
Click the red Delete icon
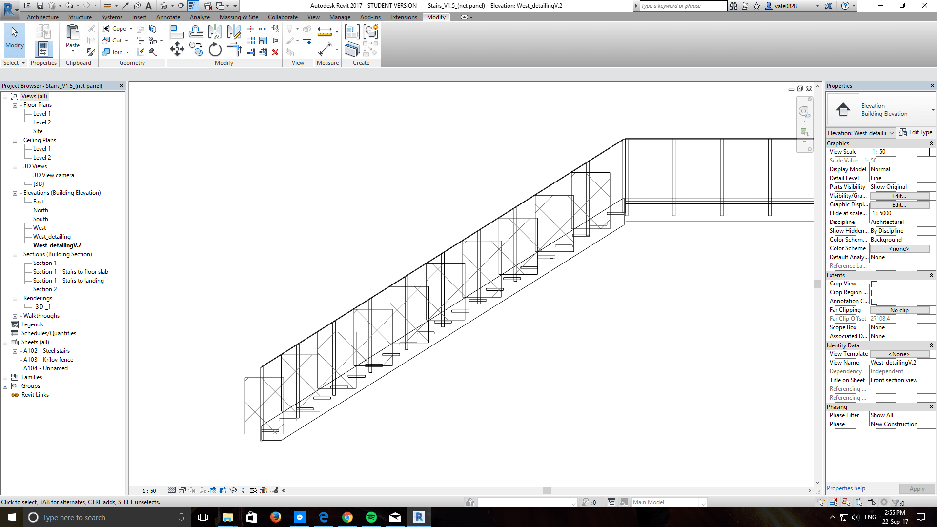[x=275, y=52]
